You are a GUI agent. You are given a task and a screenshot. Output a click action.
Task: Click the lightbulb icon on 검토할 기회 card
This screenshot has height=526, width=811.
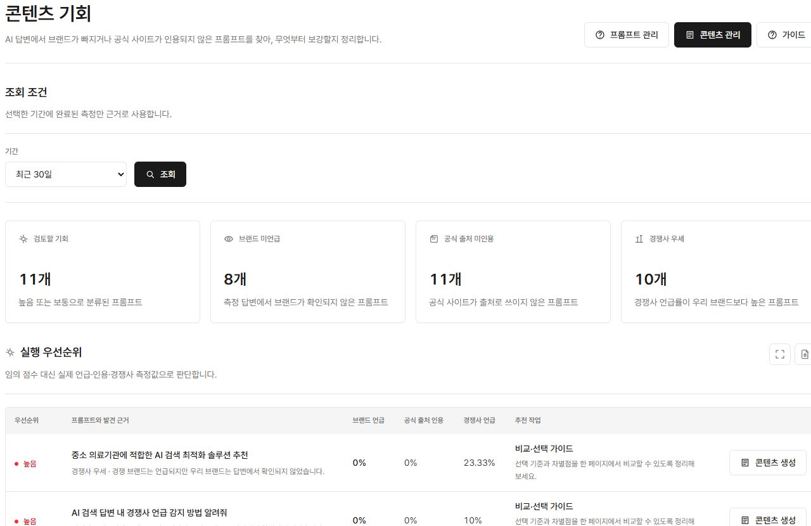coord(23,239)
